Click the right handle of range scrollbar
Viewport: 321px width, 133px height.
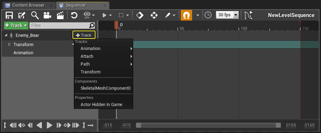click(x=278, y=125)
